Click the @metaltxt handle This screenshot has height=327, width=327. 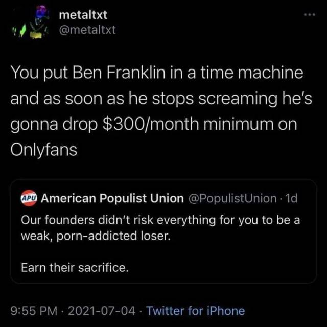pos(87,30)
